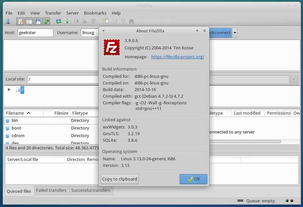Click OK in About FileZilla dialog
303x207 pixels.
click(x=193, y=179)
